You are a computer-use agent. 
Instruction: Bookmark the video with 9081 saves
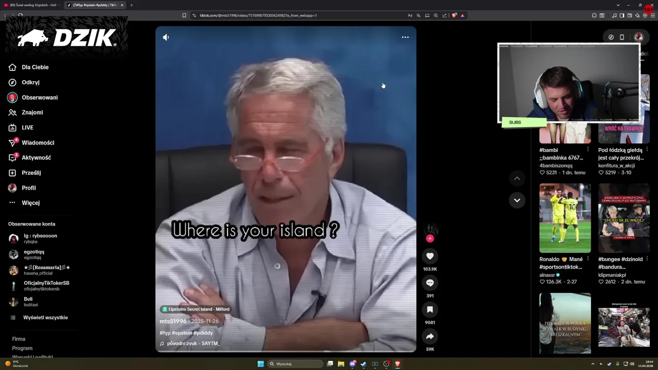(430, 309)
